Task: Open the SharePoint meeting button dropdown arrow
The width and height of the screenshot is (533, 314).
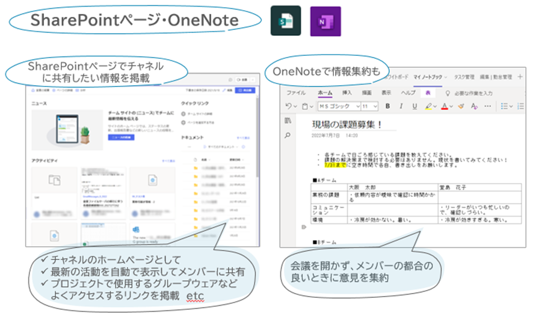Action: (253, 80)
